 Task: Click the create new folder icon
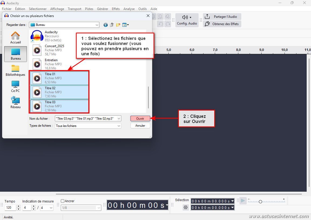[118, 25]
